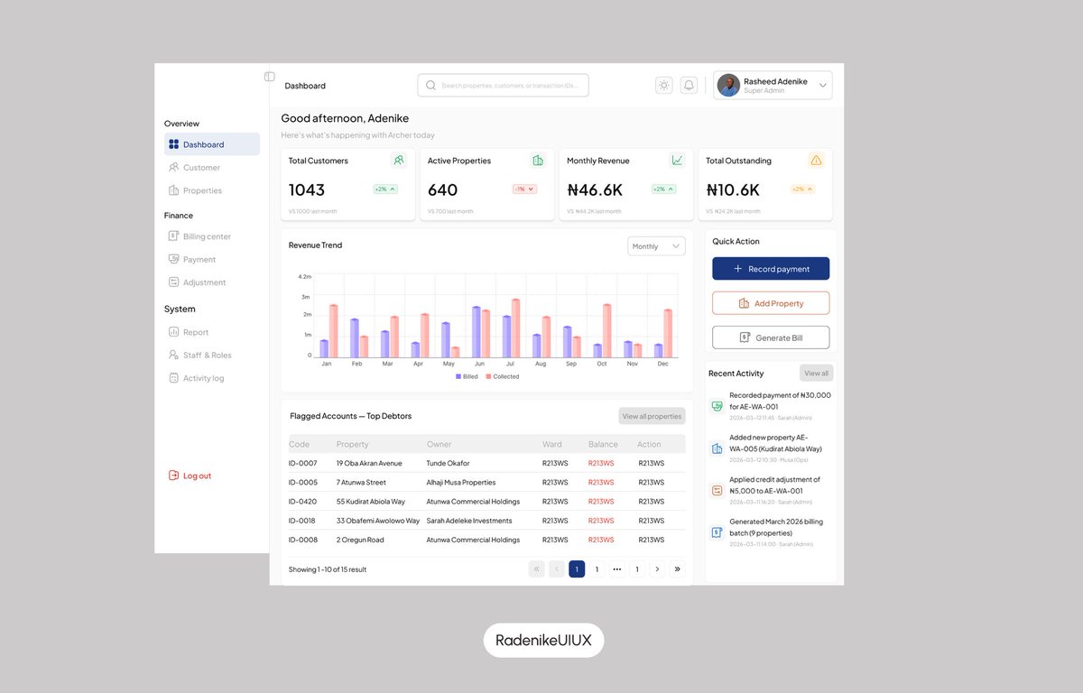Image resolution: width=1083 pixels, height=693 pixels.
Task: Click the notification bell icon
Action: point(688,84)
